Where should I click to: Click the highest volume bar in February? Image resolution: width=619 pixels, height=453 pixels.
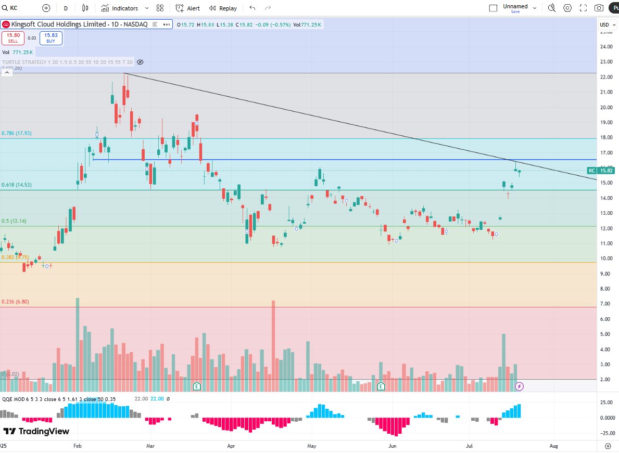pos(78,345)
